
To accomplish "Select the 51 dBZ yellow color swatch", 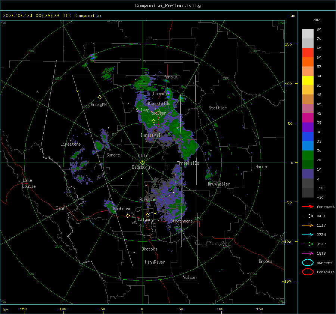I will coord(308,80).
